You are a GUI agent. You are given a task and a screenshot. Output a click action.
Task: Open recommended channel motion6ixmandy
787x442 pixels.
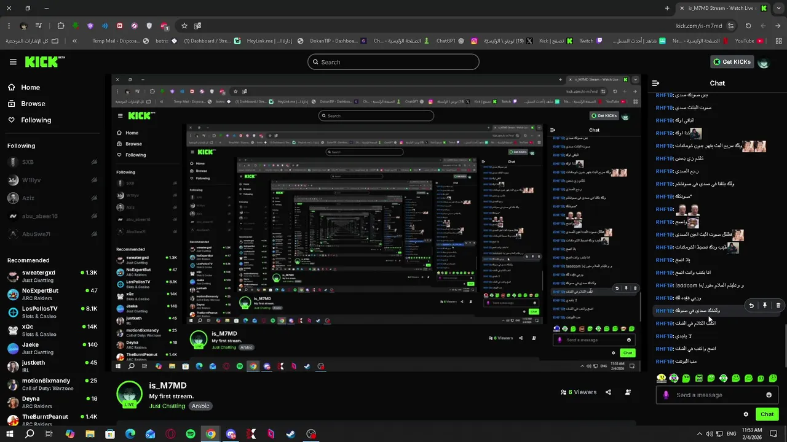(52, 384)
